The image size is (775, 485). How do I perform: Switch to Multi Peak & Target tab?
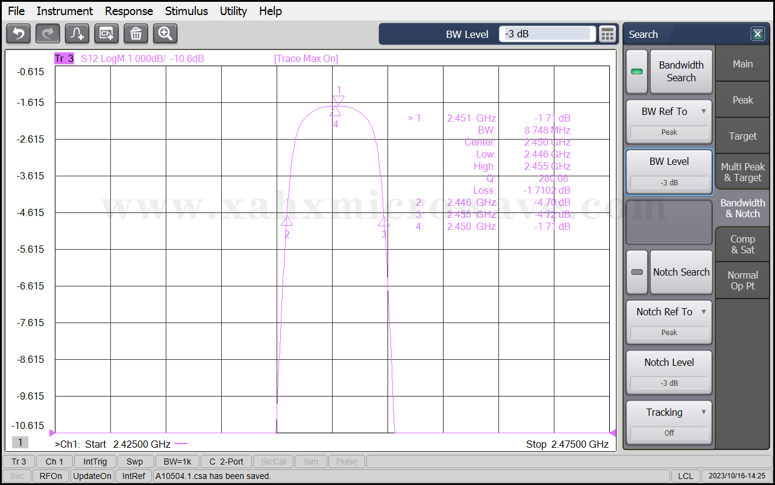coord(742,172)
